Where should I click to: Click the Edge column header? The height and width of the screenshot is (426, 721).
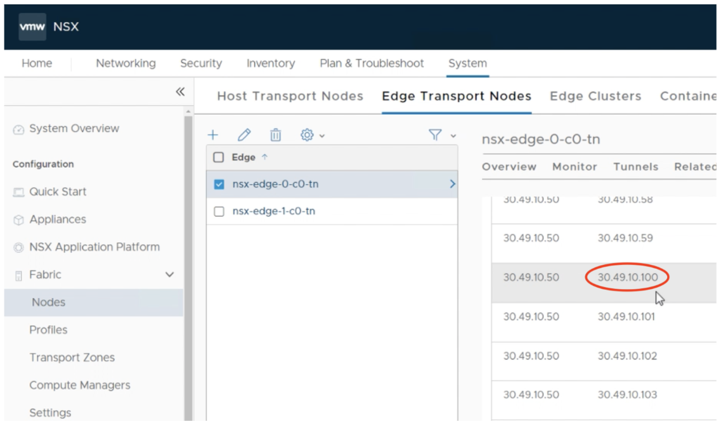(x=244, y=157)
